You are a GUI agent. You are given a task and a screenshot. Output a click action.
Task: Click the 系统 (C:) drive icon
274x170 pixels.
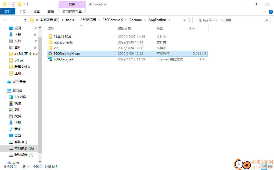pyautogui.click(x=11, y=142)
